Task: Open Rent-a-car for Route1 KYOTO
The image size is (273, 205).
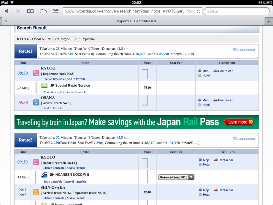Action: [223, 71]
